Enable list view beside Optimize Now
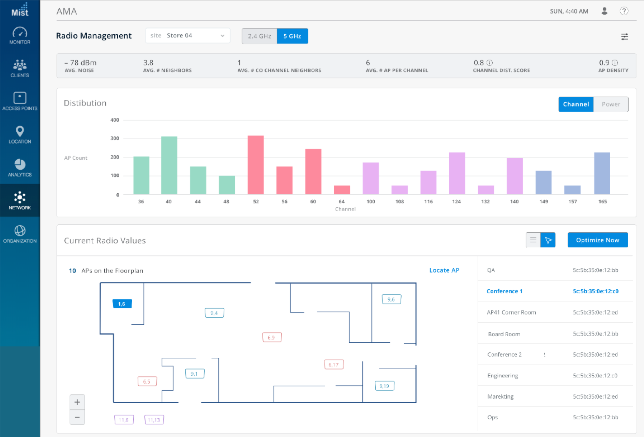Screen dimensions: 644x437 (533, 240)
